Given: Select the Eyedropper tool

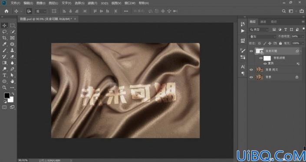Looking at the screenshot, I should click(4, 44).
